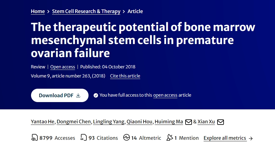Click the Citations quote icon
The width and height of the screenshot is (275, 144).
tap(84, 138)
